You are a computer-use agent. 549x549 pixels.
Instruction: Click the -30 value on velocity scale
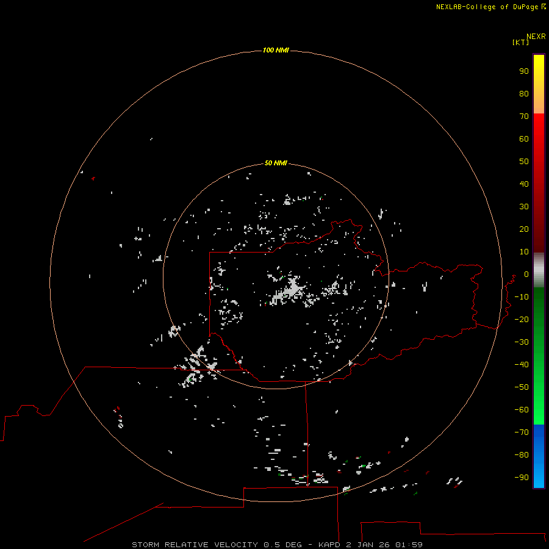pos(522,342)
